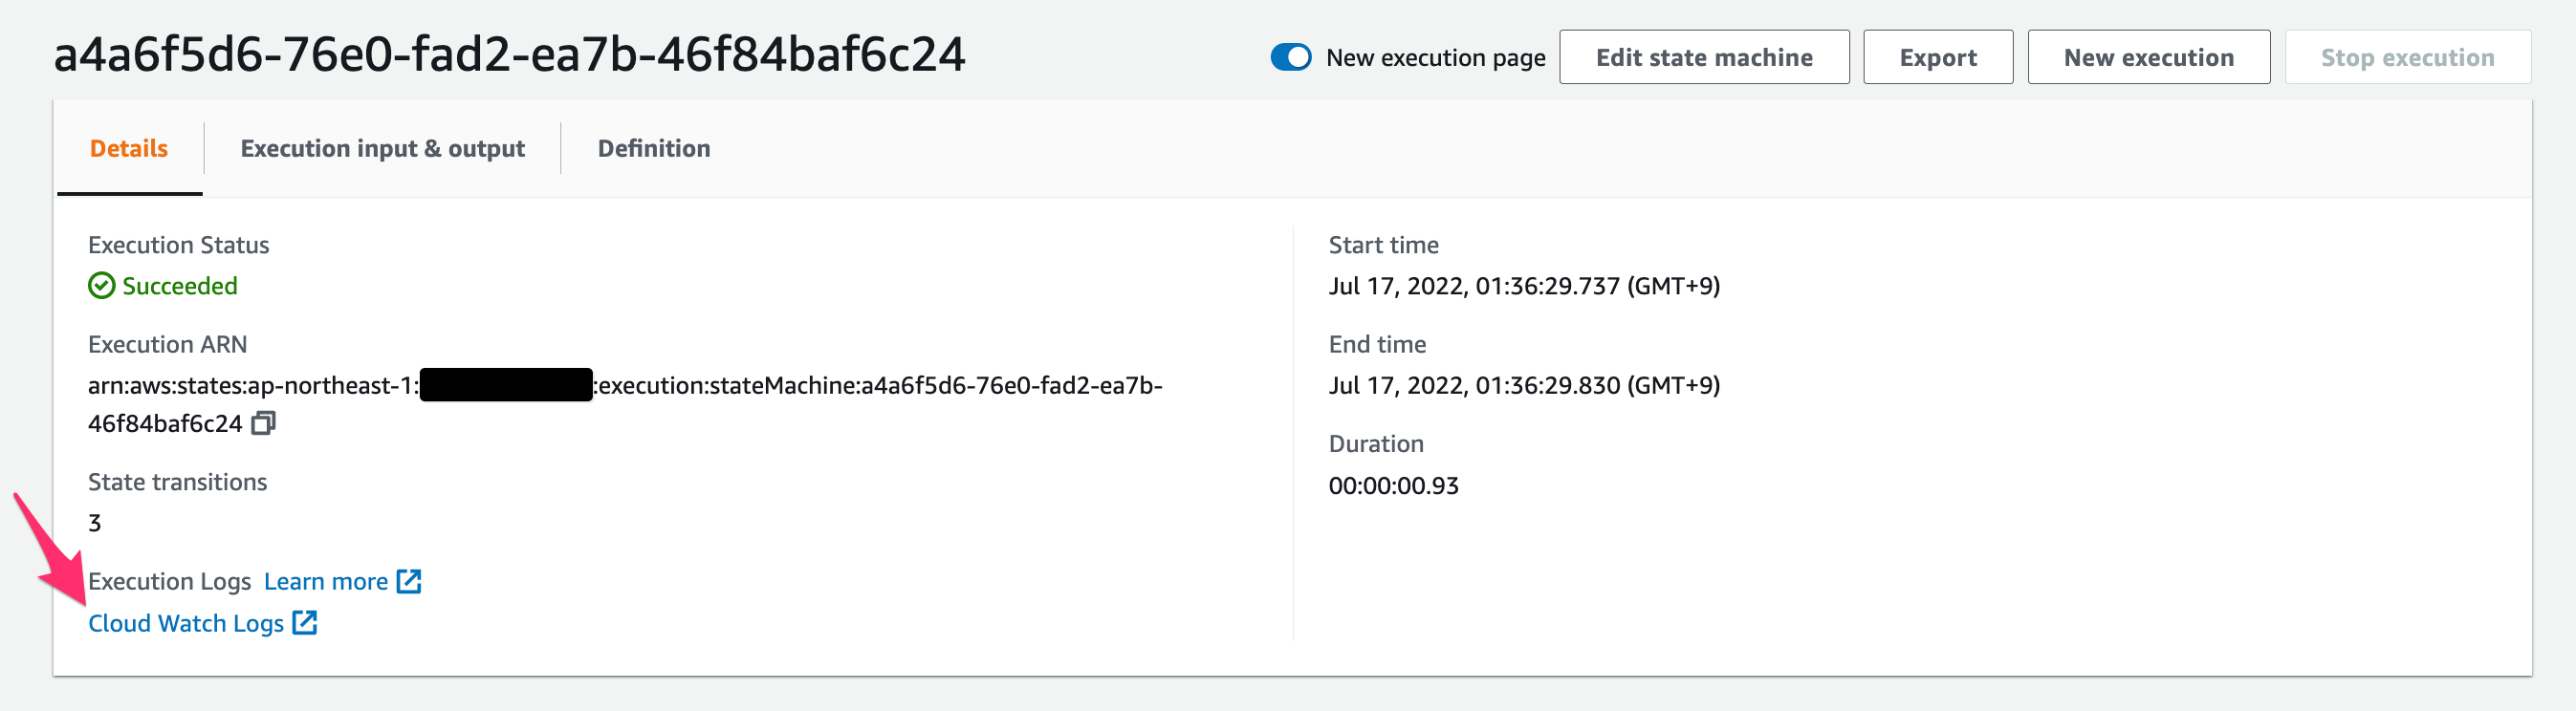Click the New execution page label text
The height and width of the screenshot is (711, 2576).
click(1436, 58)
